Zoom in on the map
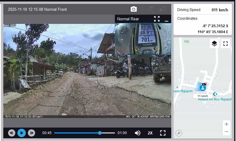Viewport: 236px width, 141px height. coord(226,124)
